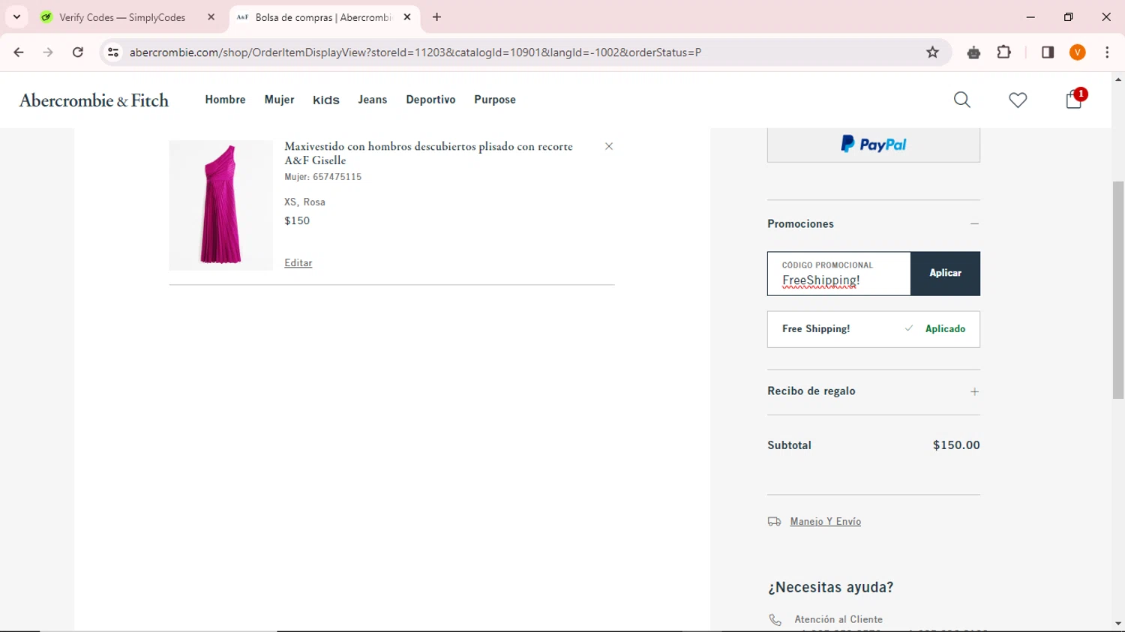Image resolution: width=1125 pixels, height=632 pixels.
Task: Click the Aplicar promo button
Action: [x=945, y=274]
